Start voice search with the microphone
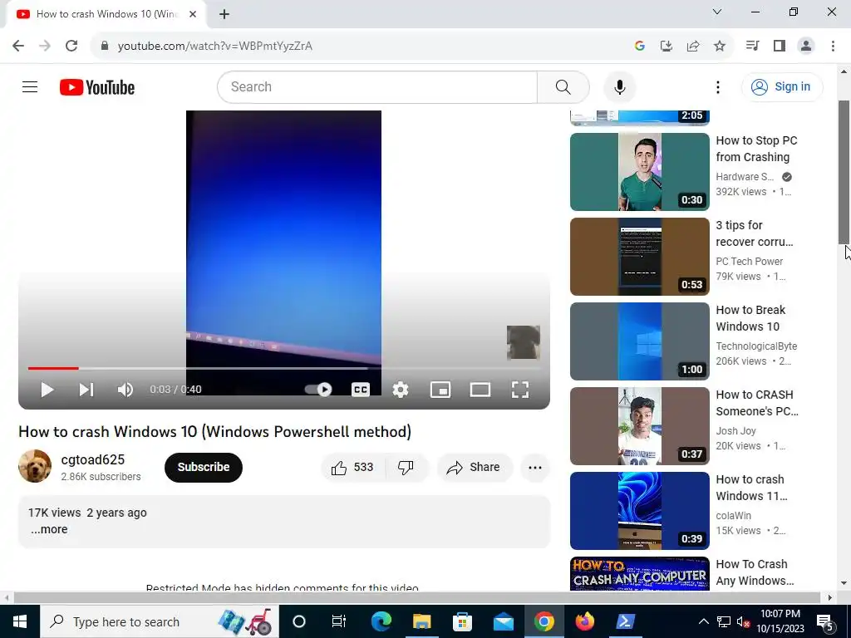 click(x=620, y=86)
